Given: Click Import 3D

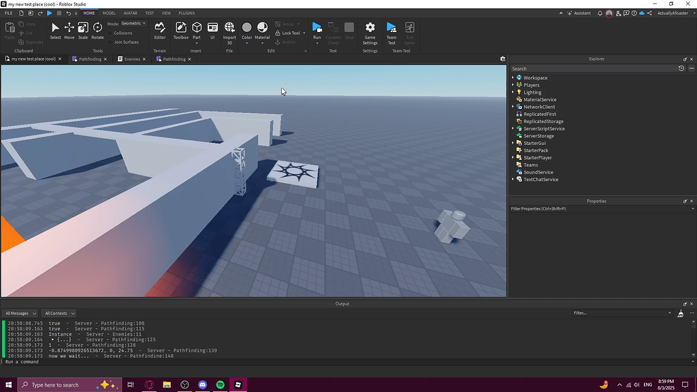Looking at the screenshot, I should [229, 33].
